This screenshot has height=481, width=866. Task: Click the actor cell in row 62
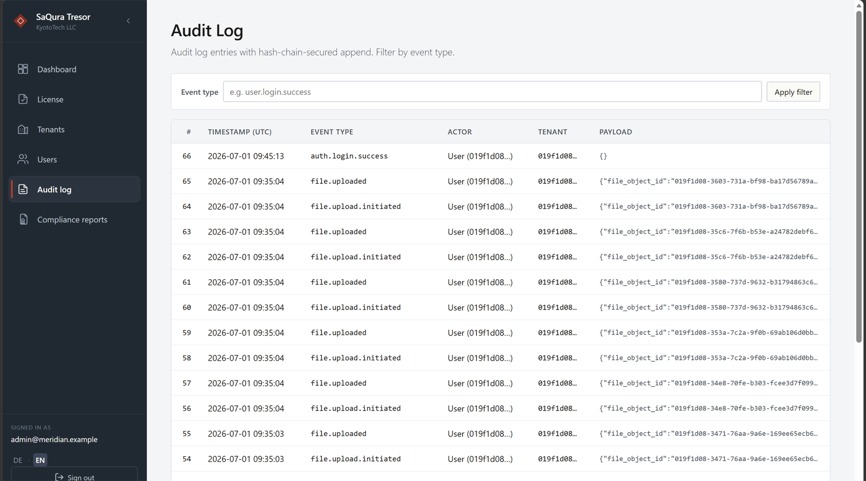[x=480, y=257]
